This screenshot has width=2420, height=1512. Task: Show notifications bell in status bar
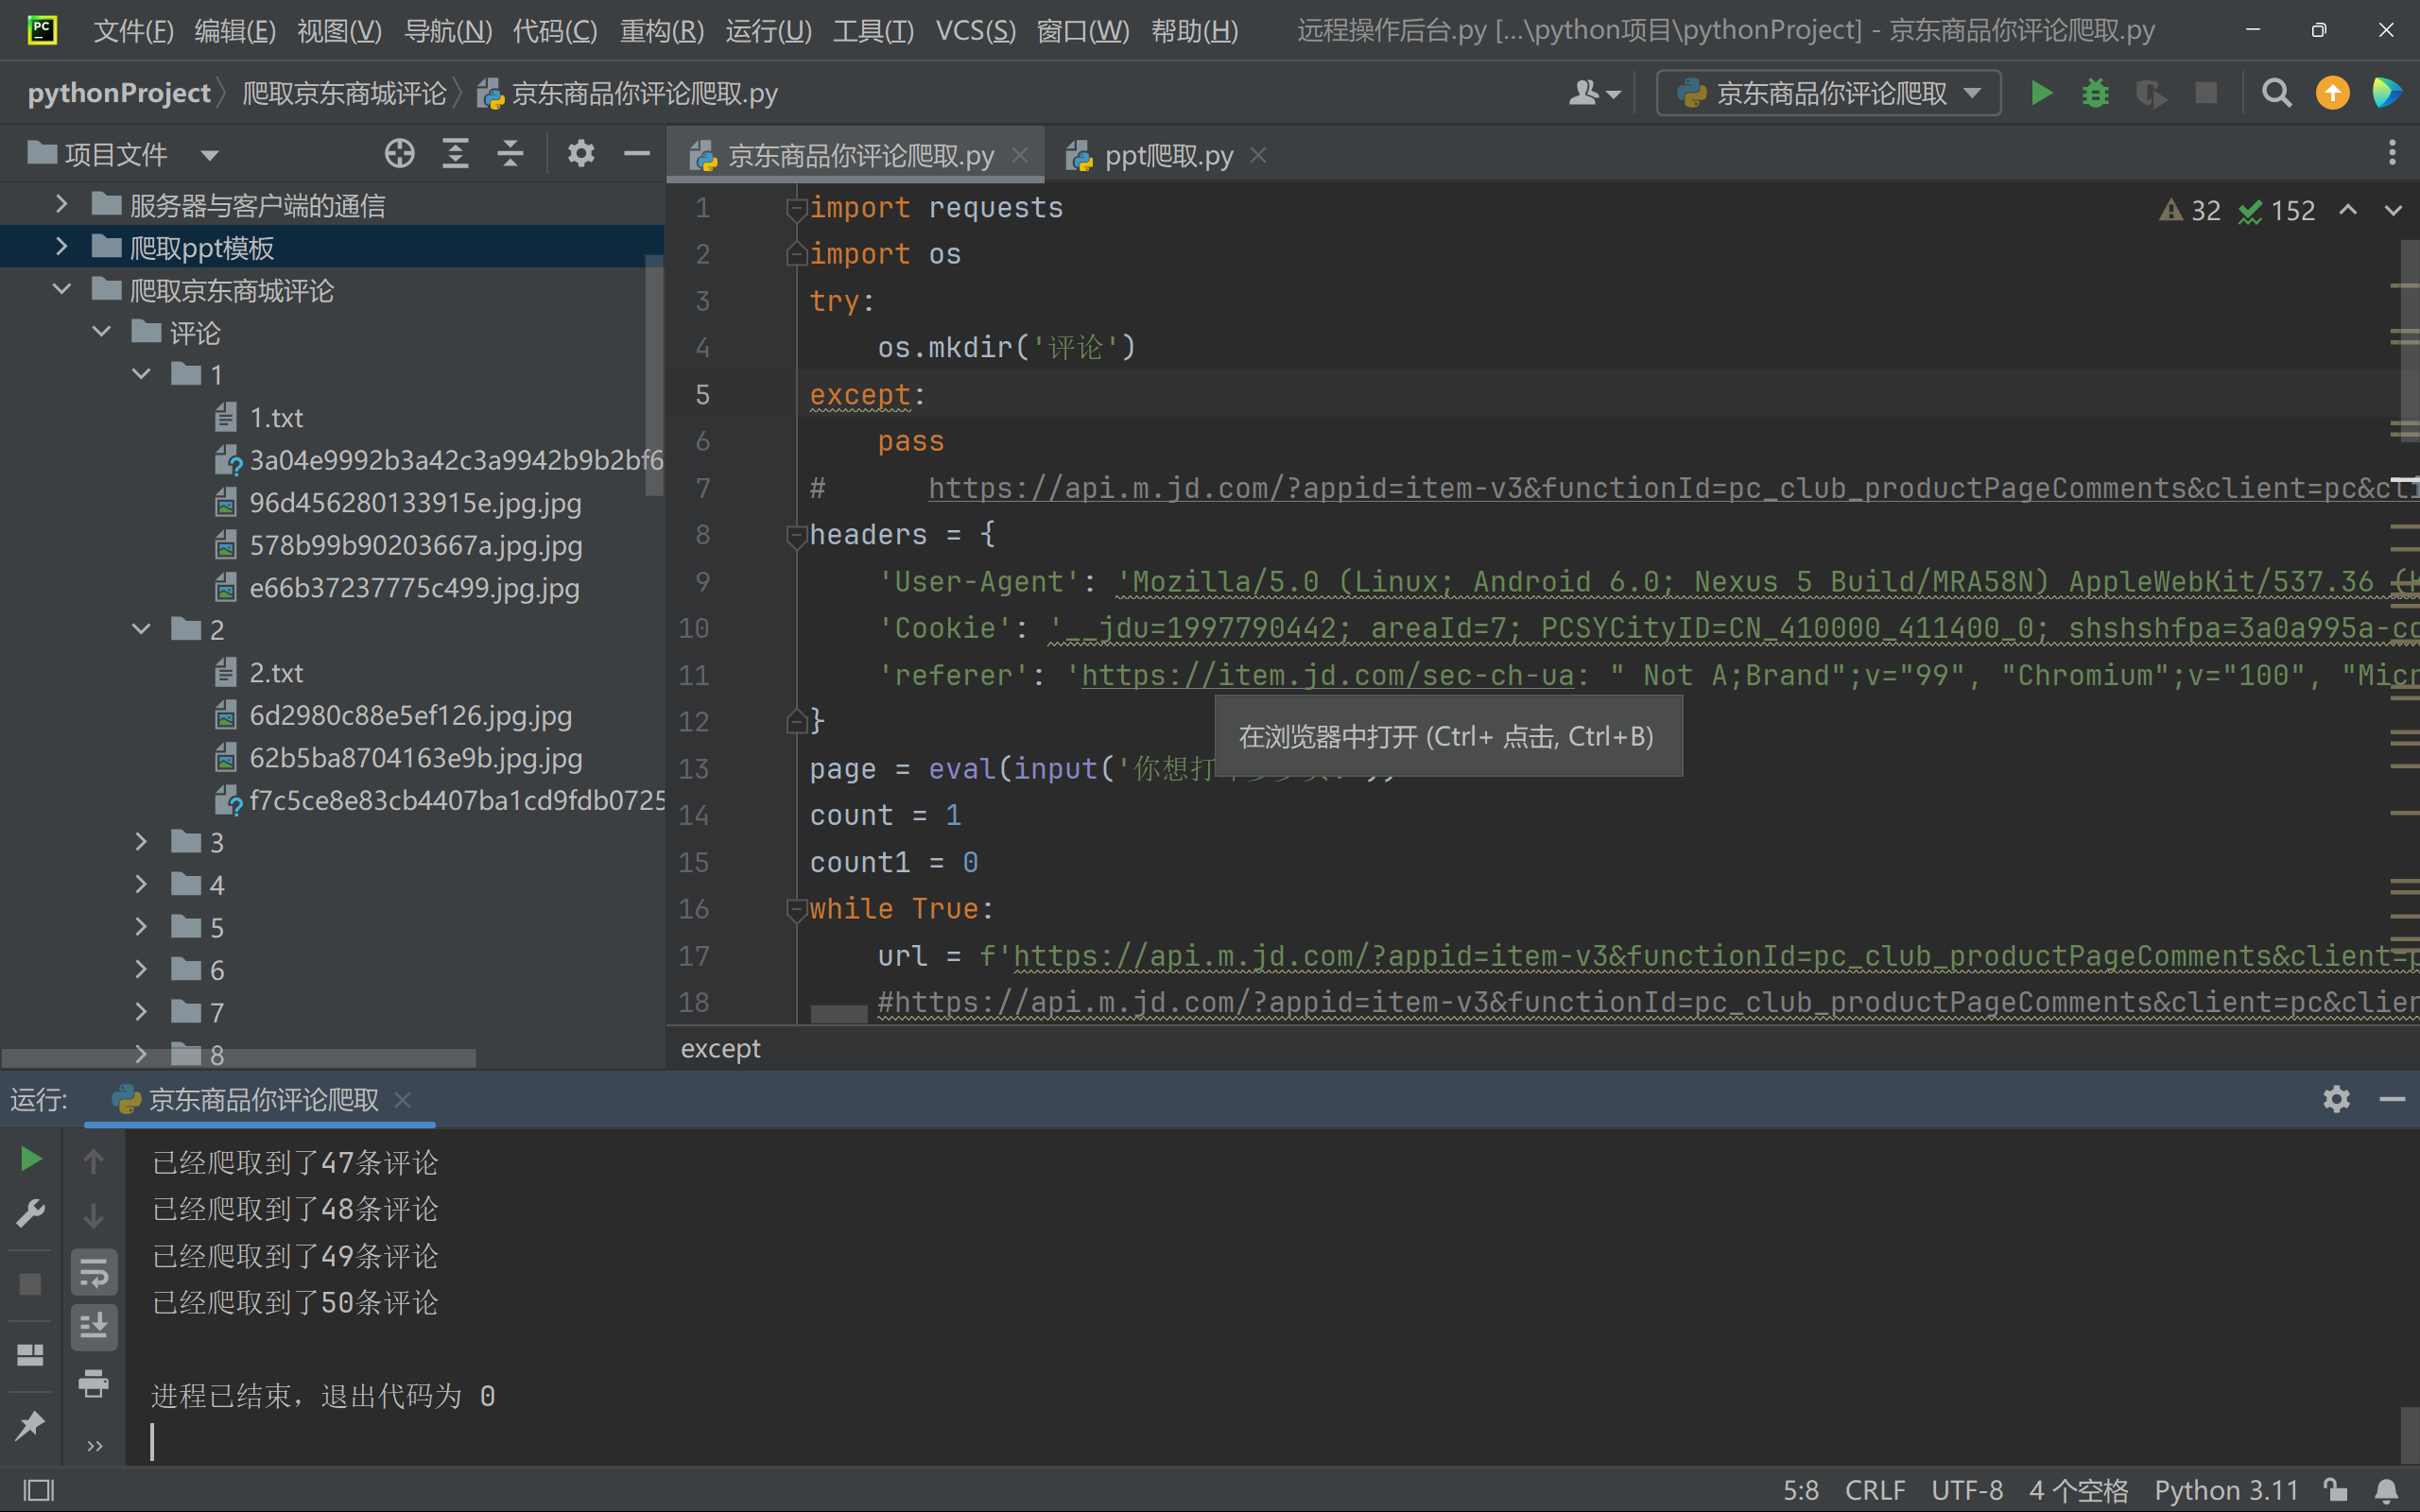click(x=2386, y=1490)
